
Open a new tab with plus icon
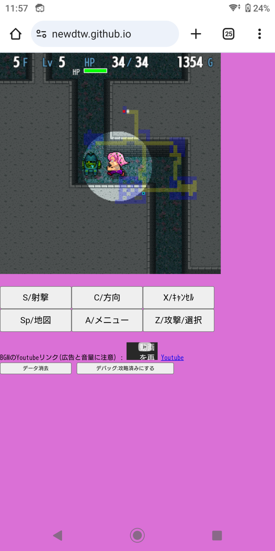coord(196,34)
